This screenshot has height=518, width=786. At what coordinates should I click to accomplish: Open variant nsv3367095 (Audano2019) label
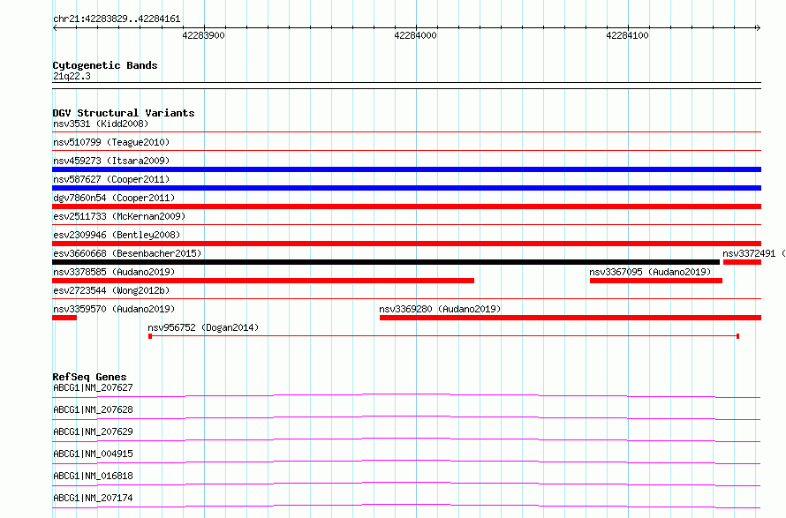pos(650,272)
